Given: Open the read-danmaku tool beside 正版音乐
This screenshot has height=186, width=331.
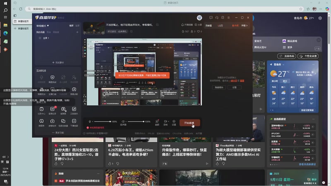Looking at the screenshot, I should (x=63, y=110).
